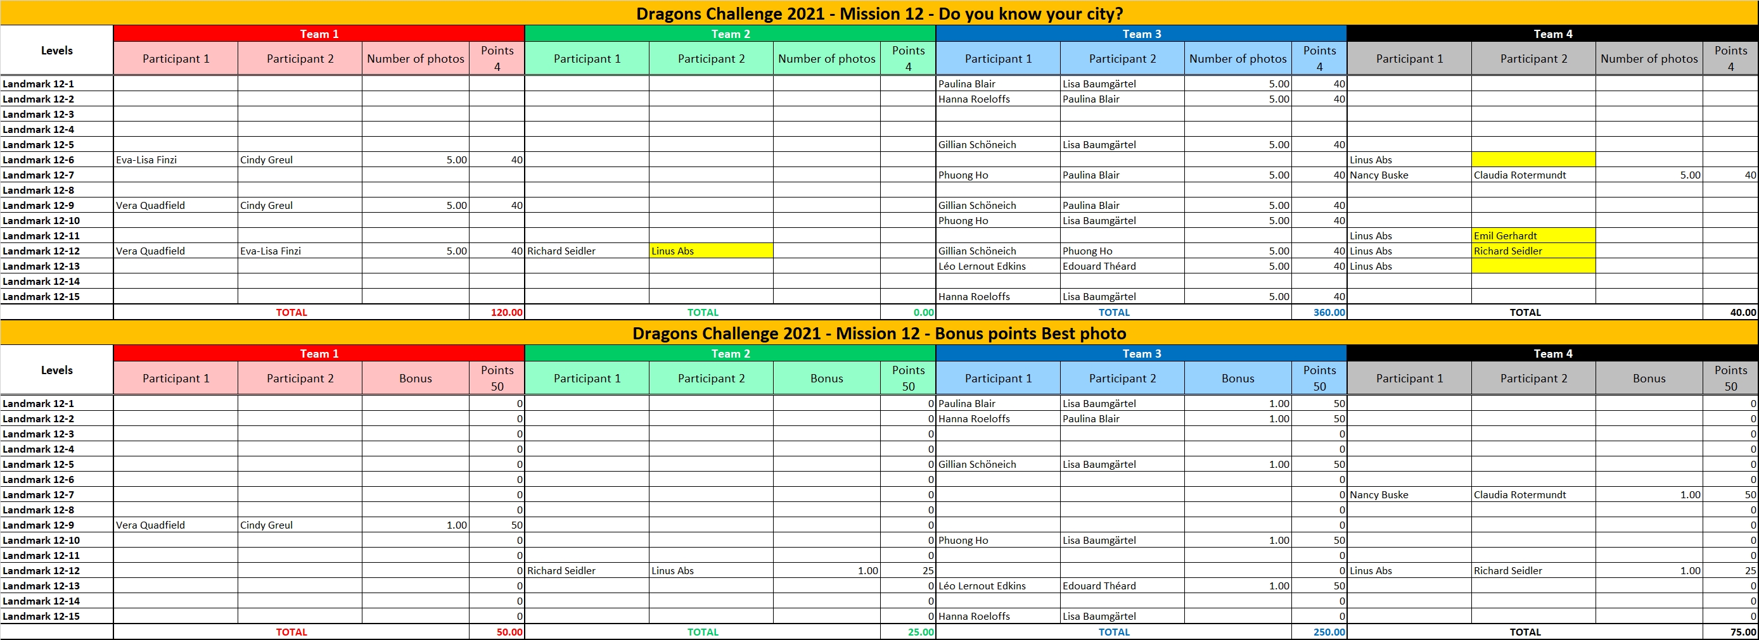Click Team 4 total cell showing 40.00

pos(1730,312)
